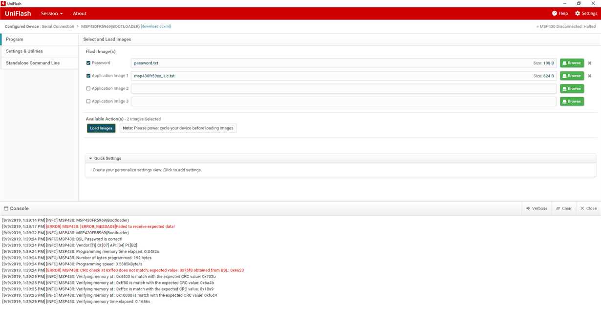Open Standalone Command Line section
The image size is (601, 325).
40,63
